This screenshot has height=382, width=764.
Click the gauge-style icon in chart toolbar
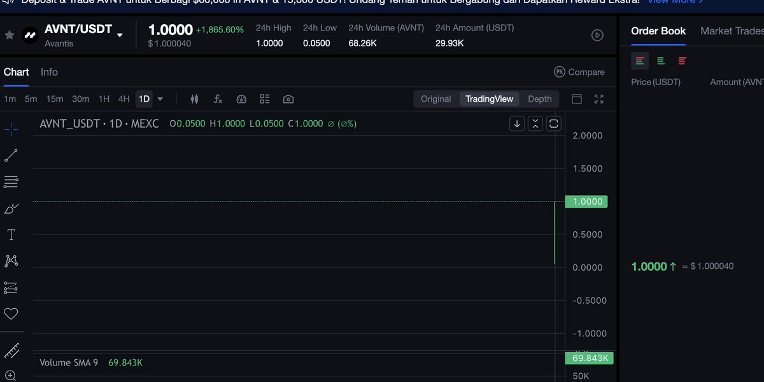click(x=241, y=99)
